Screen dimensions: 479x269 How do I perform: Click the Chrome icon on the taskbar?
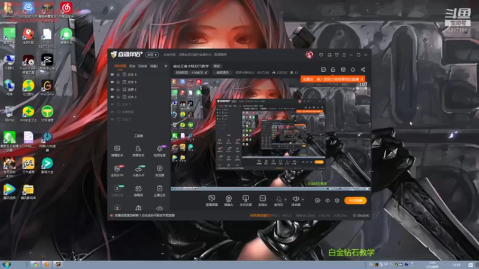pyautogui.click(x=35, y=264)
